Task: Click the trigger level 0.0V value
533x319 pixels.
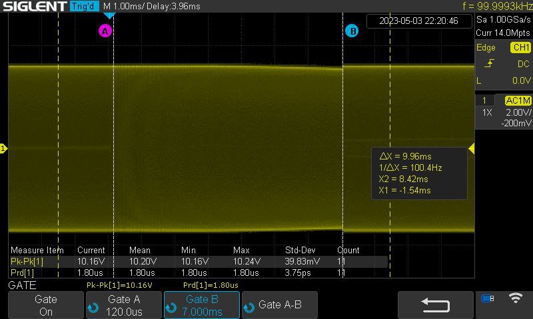Action: click(x=522, y=80)
